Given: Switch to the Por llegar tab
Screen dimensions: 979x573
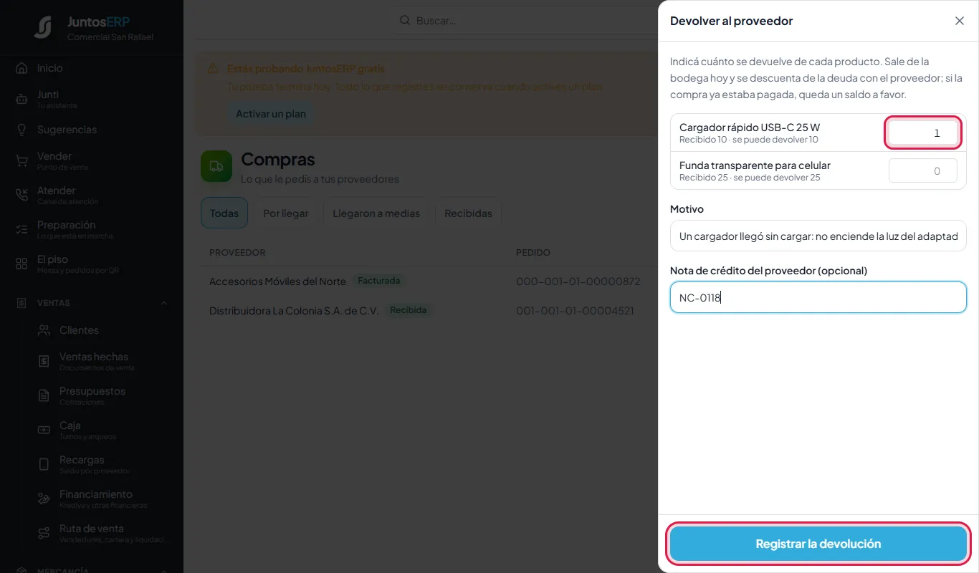Looking at the screenshot, I should tap(286, 213).
